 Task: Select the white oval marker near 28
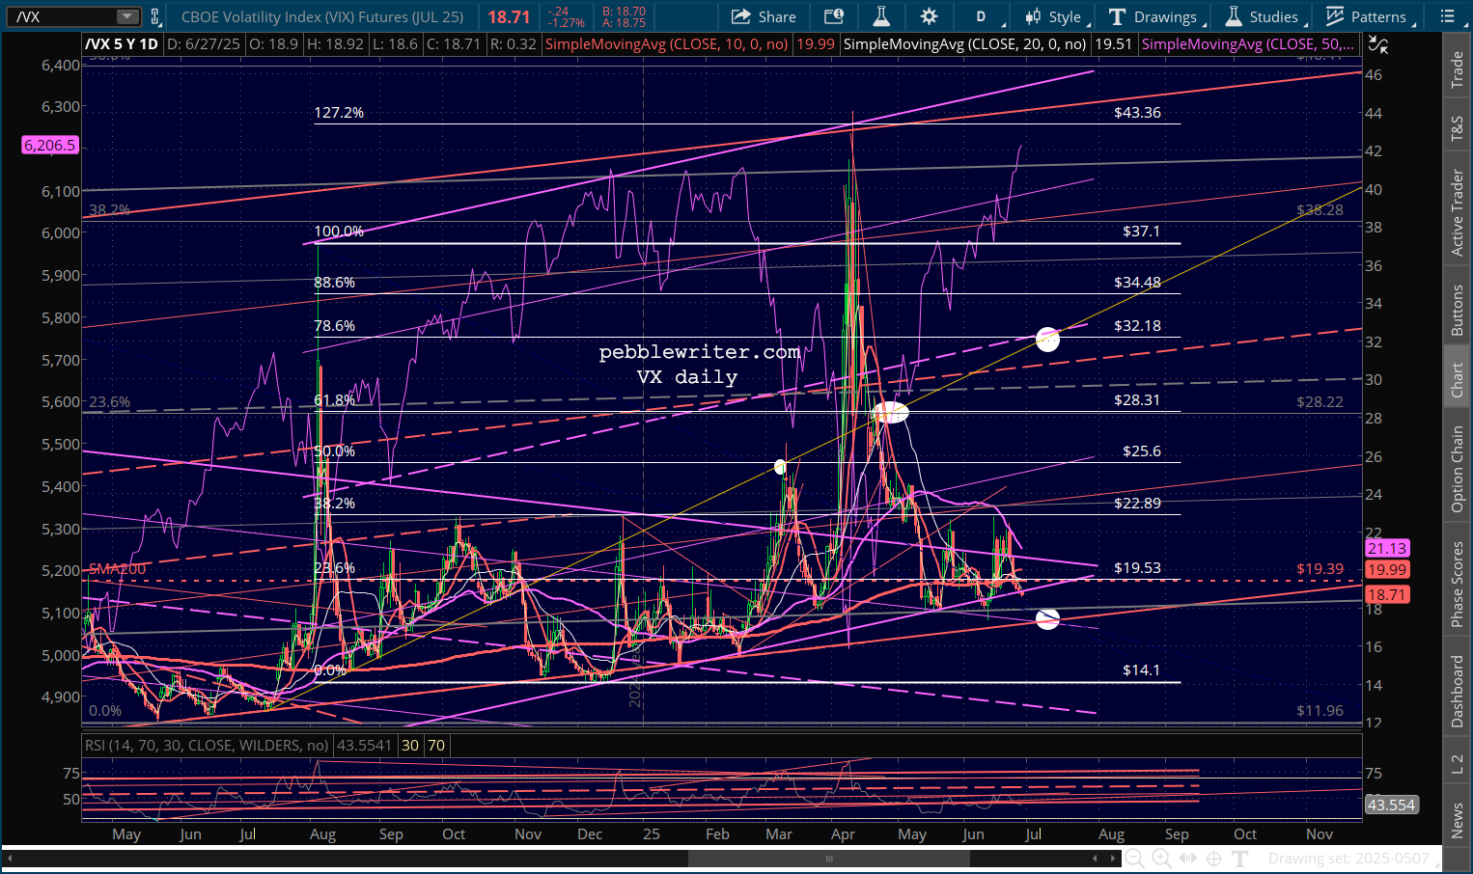click(890, 413)
